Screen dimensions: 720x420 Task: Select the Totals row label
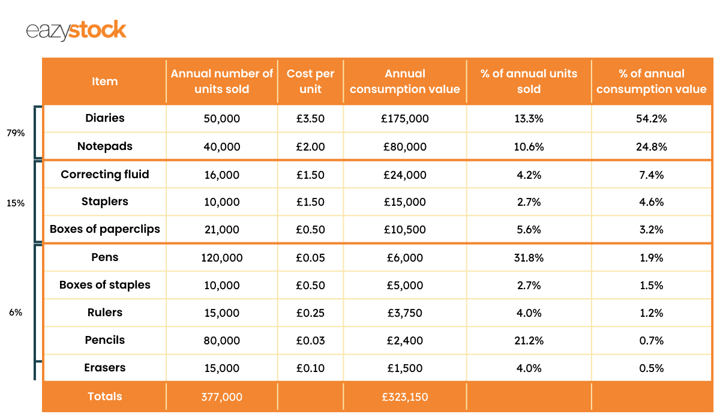click(105, 397)
